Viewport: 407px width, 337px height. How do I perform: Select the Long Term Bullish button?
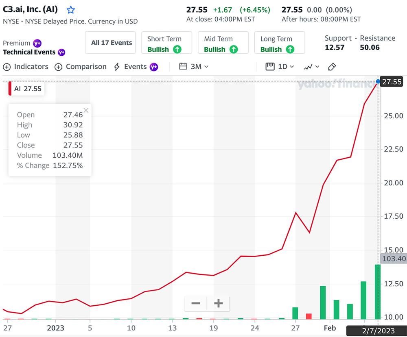[280, 43]
